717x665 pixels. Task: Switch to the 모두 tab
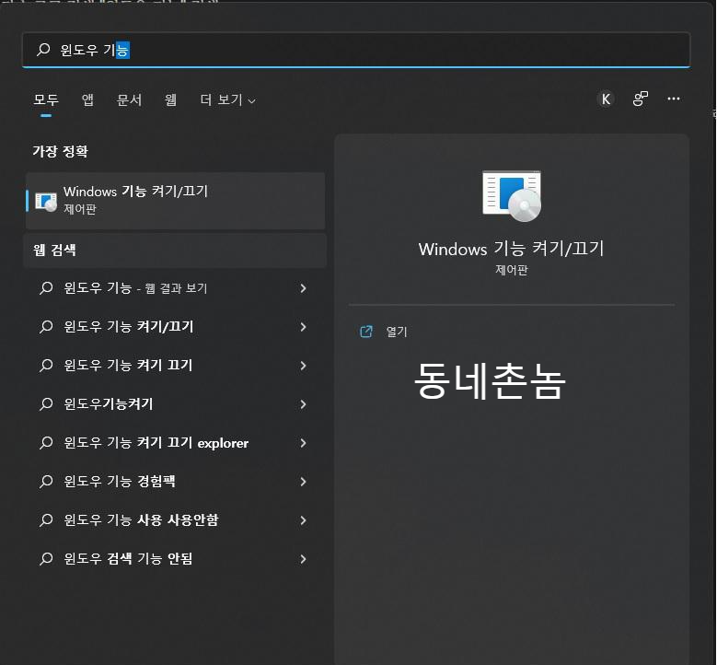[x=46, y=99]
